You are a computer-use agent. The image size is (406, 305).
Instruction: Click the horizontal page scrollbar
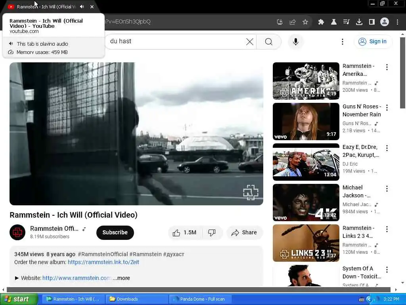pyautogui.click(x=199, y=290)
